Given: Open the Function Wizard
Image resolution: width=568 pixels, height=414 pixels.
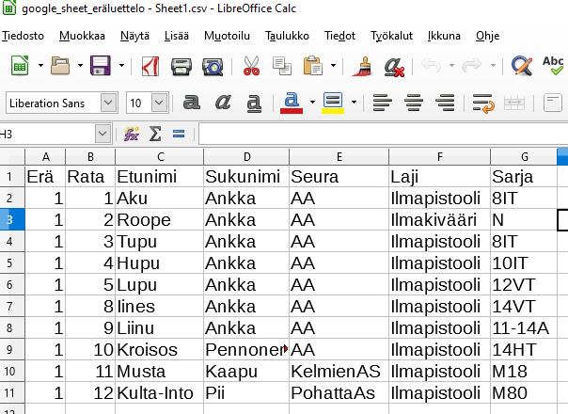Looking at the screenshot, I should tap(132, 135).
